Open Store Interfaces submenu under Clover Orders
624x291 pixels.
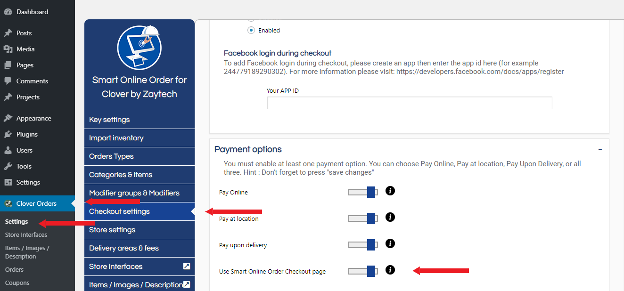click(x=26, y=234)
